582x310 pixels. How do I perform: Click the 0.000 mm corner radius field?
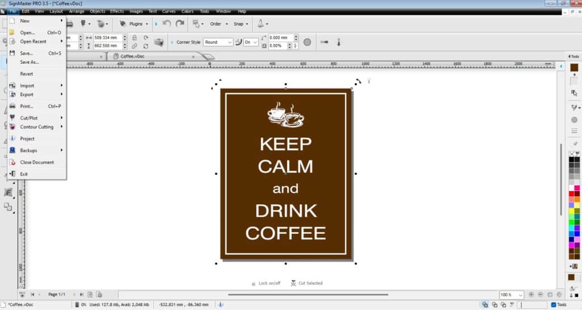point(281,38)
